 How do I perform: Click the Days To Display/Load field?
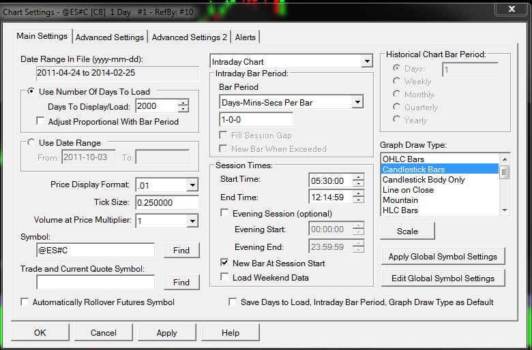click(x=157, y=106)
